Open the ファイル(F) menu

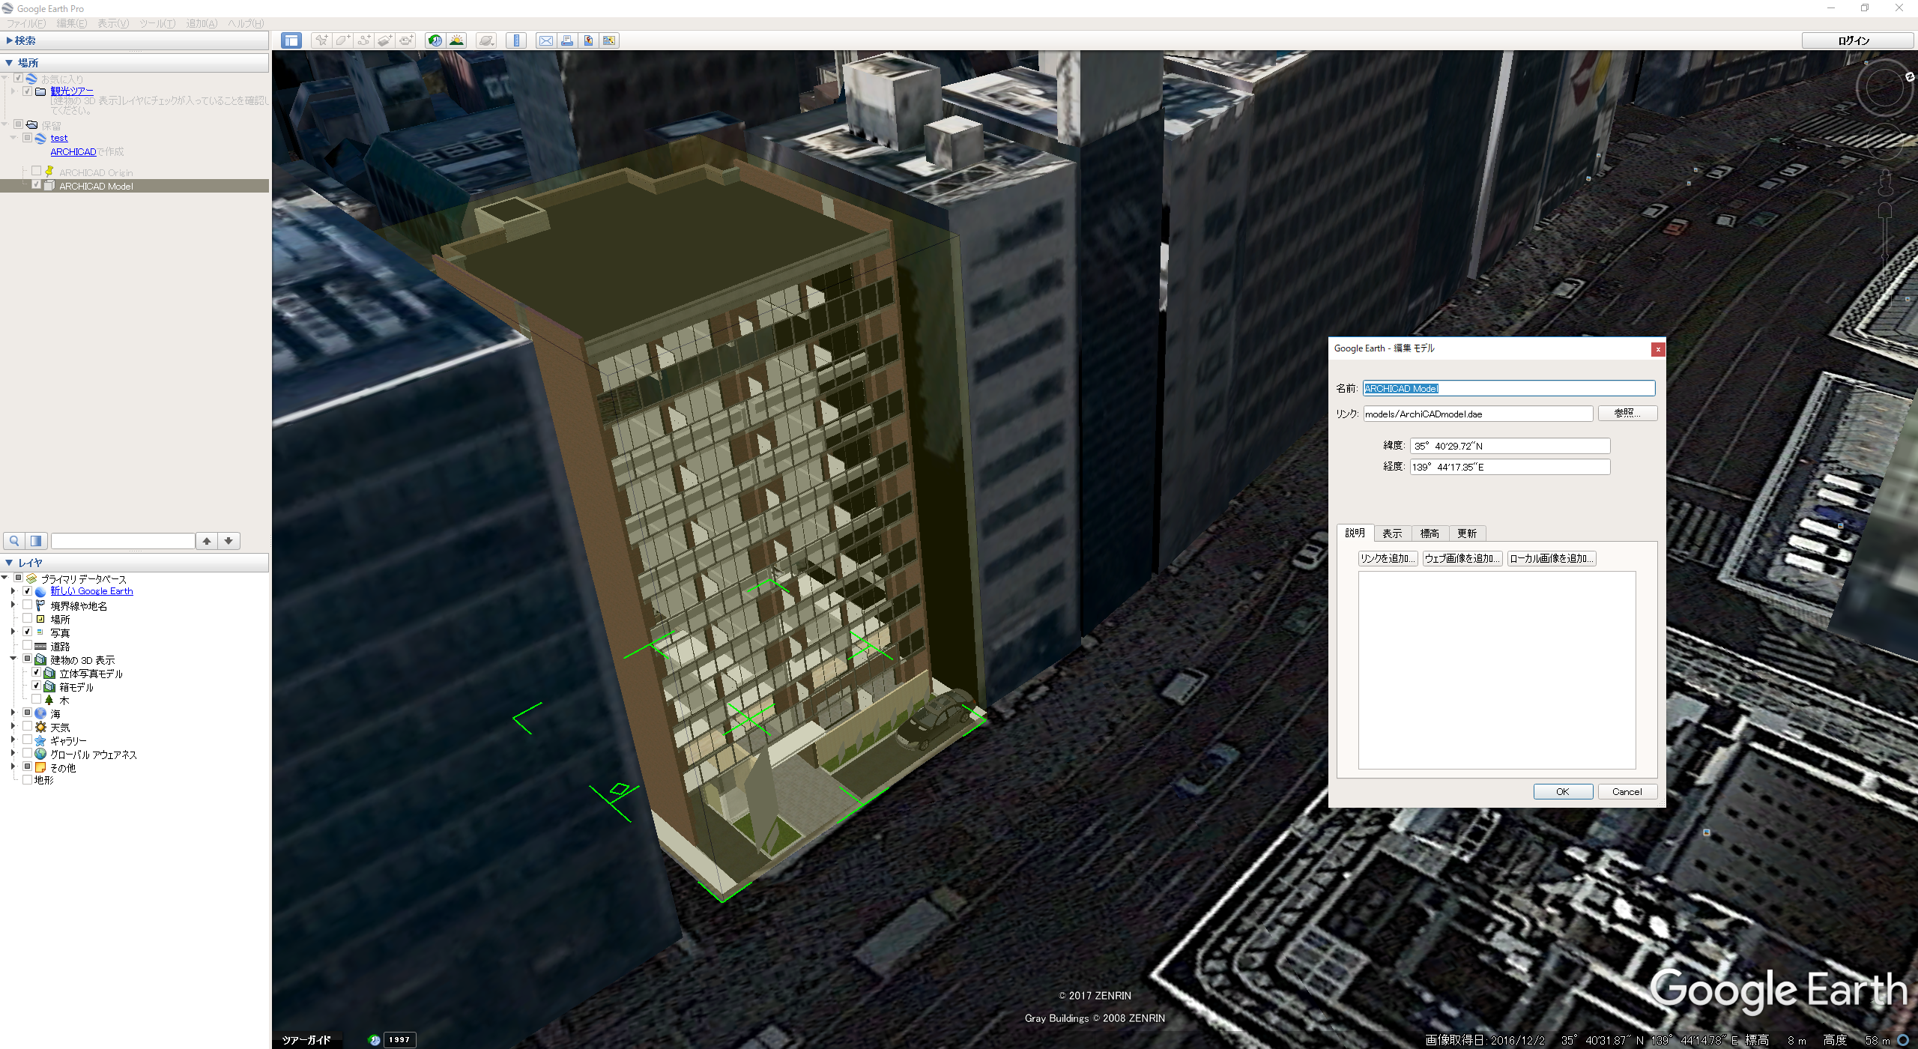(x=26, y=23)
